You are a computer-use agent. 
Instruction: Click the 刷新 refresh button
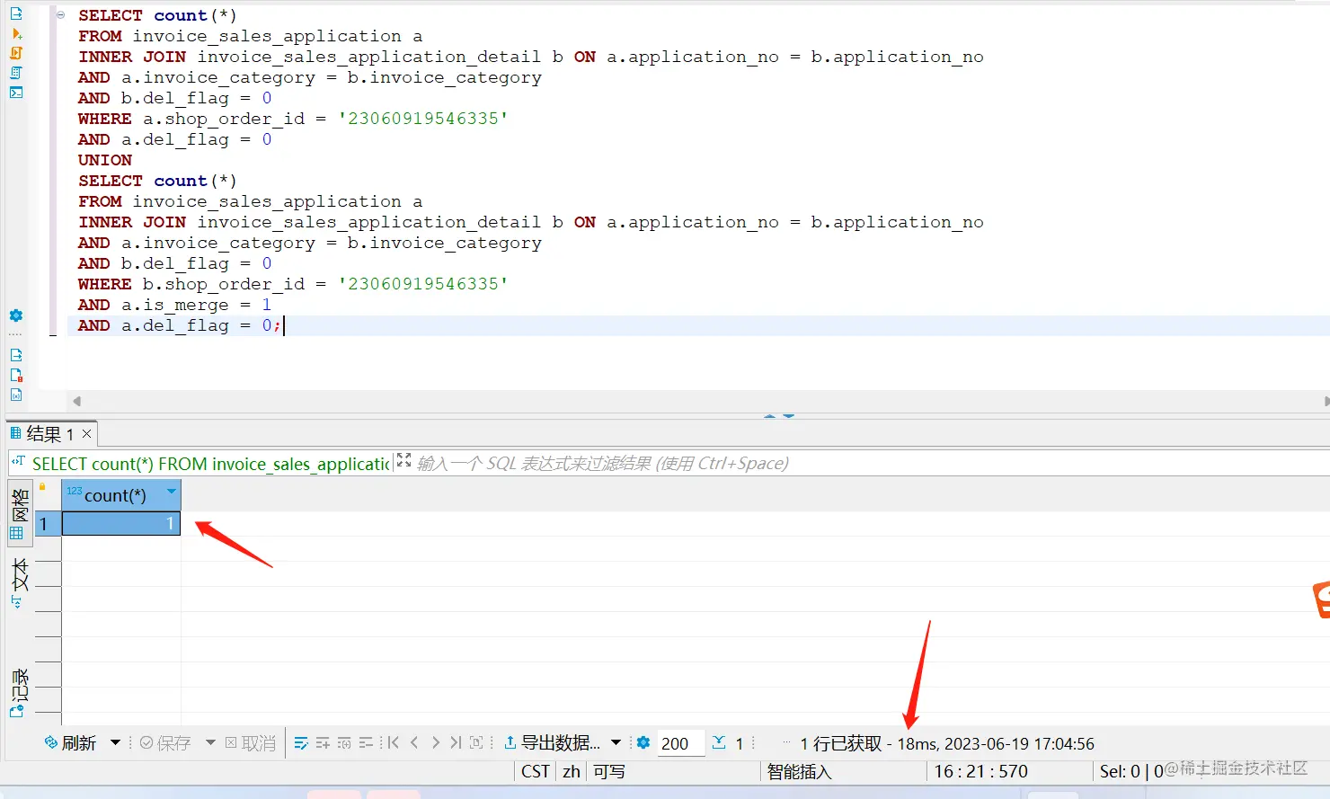point(70,743)
